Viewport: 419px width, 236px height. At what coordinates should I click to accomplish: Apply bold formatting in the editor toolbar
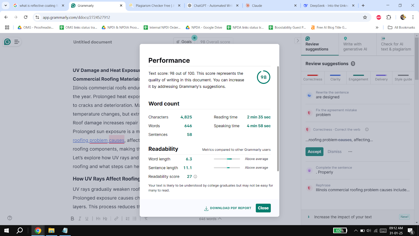pos(73,218)
